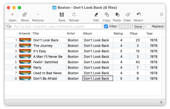170x109 pixels.
Task: Open files with the plus icon
Action: (12, 15)
